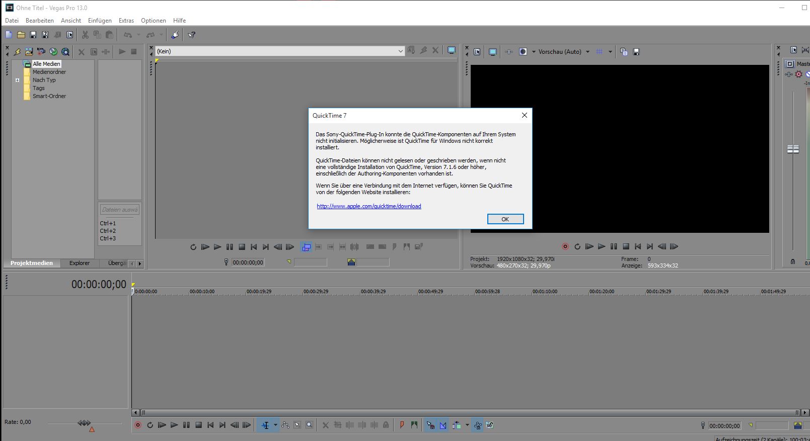Open the Einfügen menu

pos(100,21)
